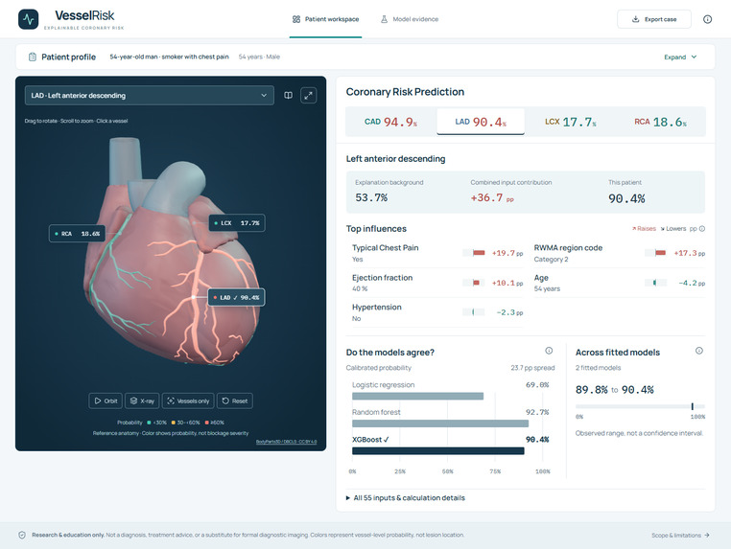Screen dimensions: 731x549
Task: Click the green <30% legend swatch
Action: (x=150, y=423)
